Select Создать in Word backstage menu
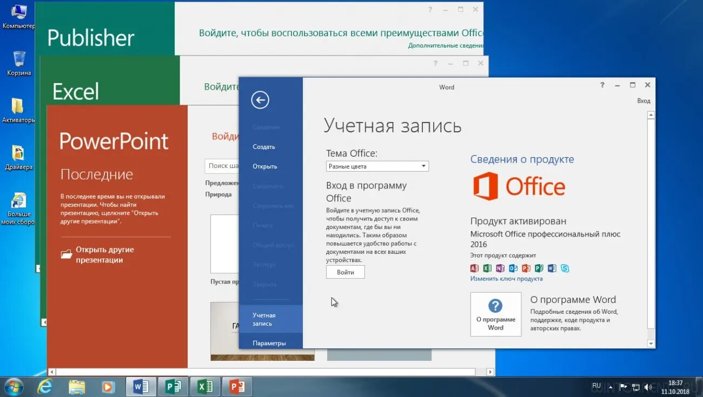This screenshot has height=397, width=703. (x=264, y=147)
